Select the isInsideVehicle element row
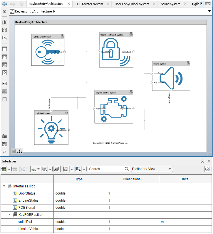213x234 pixels. pos(106,229)
